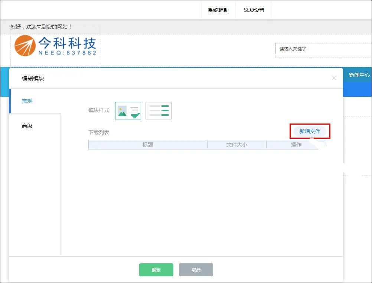Switch to the 常规 tab
The height and width of the screenshot is (283, 372).
pyautogui.click(x=27, y=101)
